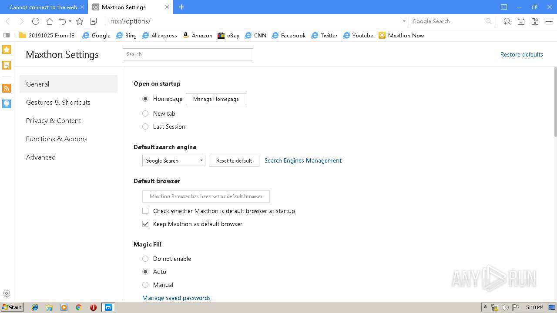Viewport: 557px width, 313px height.
Task: Expand the search engine selector arrow
Action: tap(404, 21)
